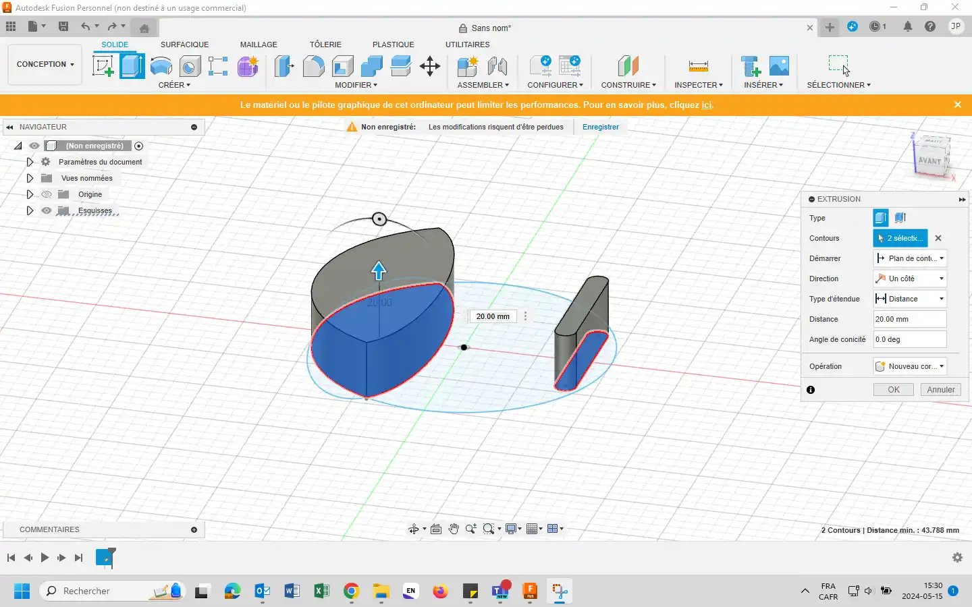This screenshot has width=972, height=607.
Task: Clear the contours selection with X
Action: click(938, 238)
